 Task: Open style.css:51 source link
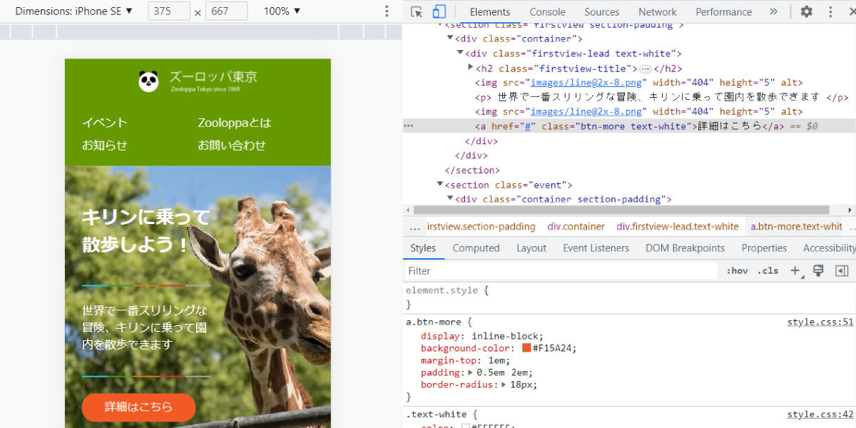click(x=820, y=322)
